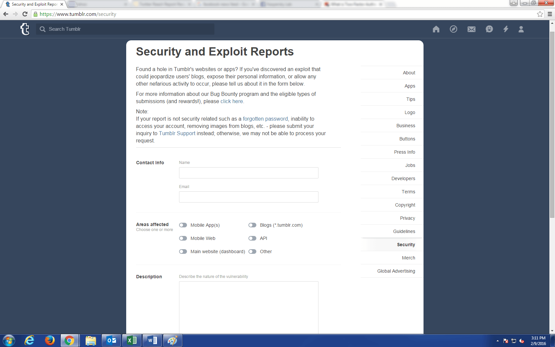Click the Description text area
The height and width of the screenshot is (347, 555).
point(249,308)
